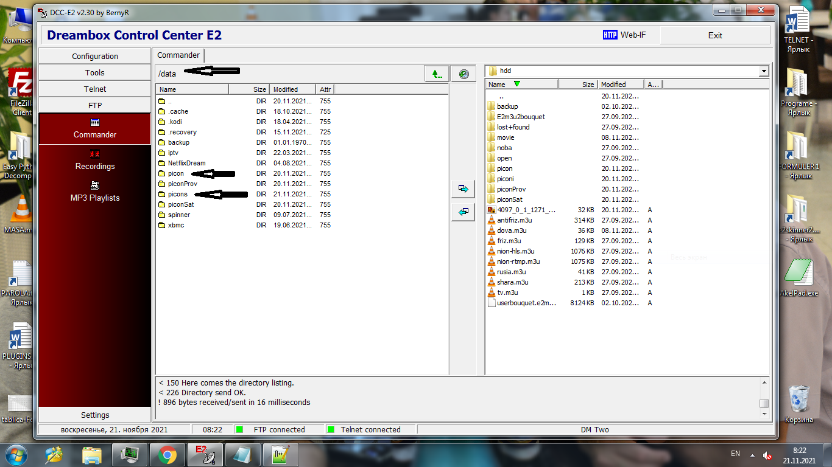Open the Configuration menu section

click(x=95, y=56)
